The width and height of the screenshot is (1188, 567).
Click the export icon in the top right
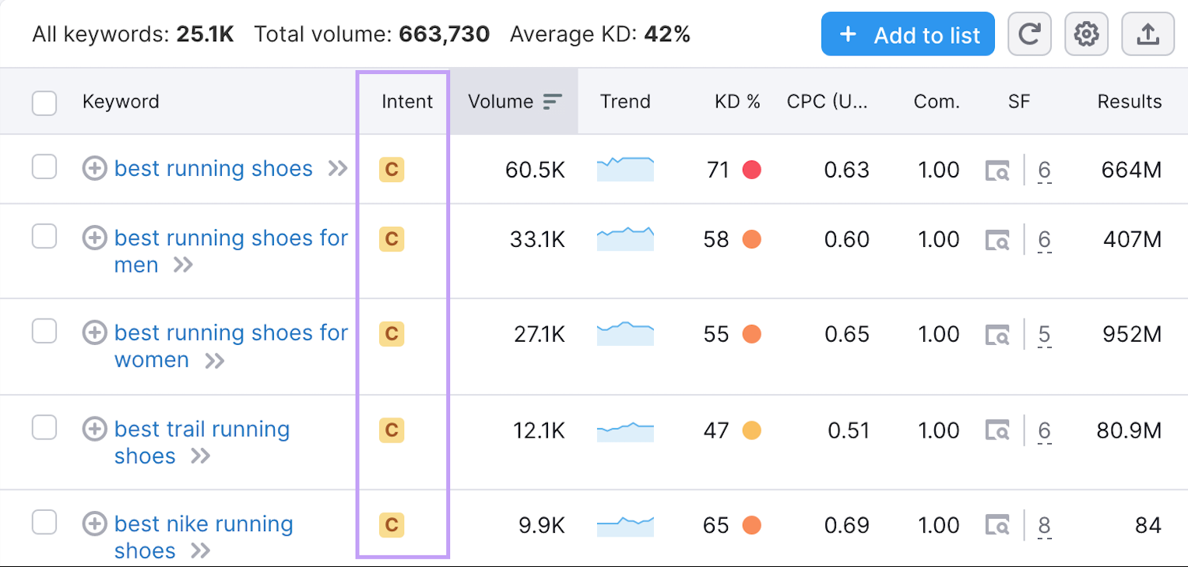click(1148, 33)
